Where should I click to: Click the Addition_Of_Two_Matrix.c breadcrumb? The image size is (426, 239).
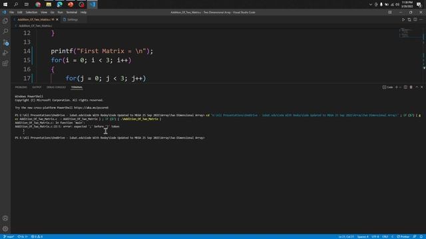coord(35,26)
